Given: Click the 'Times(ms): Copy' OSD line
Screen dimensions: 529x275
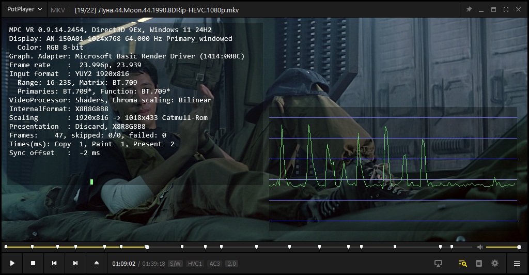Looking at the screenshot, I should [x=92, y=144].
